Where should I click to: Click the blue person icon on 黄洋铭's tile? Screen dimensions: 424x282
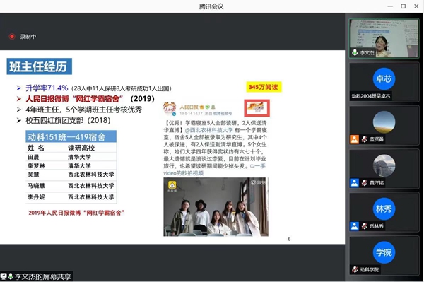[x=354, y=183]
